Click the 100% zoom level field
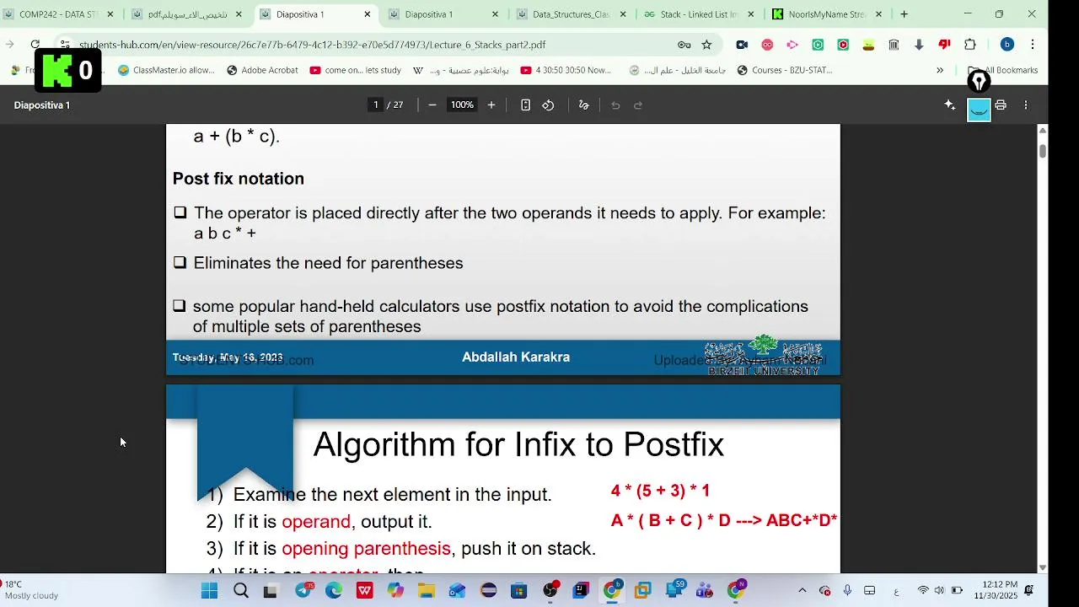The image size is (1079, 607). pos(462,105)
